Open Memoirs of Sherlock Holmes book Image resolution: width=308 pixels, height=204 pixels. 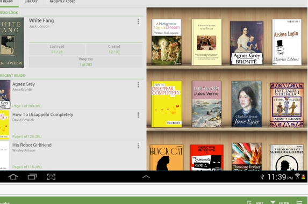click(x=287, y=157)
